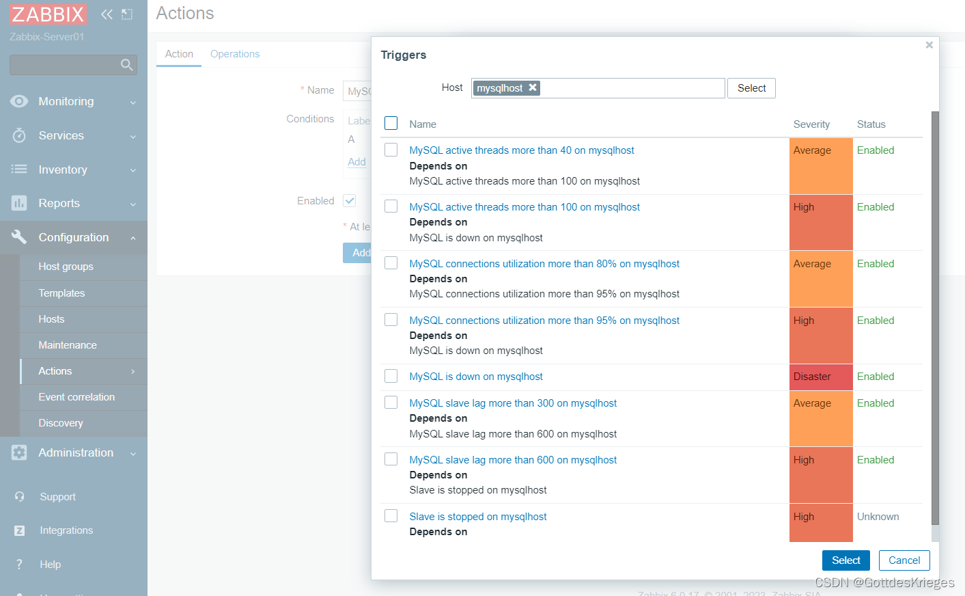The image size is (965, 596).
Task: Click the Disaster severity cell
Action: point(821,377)
